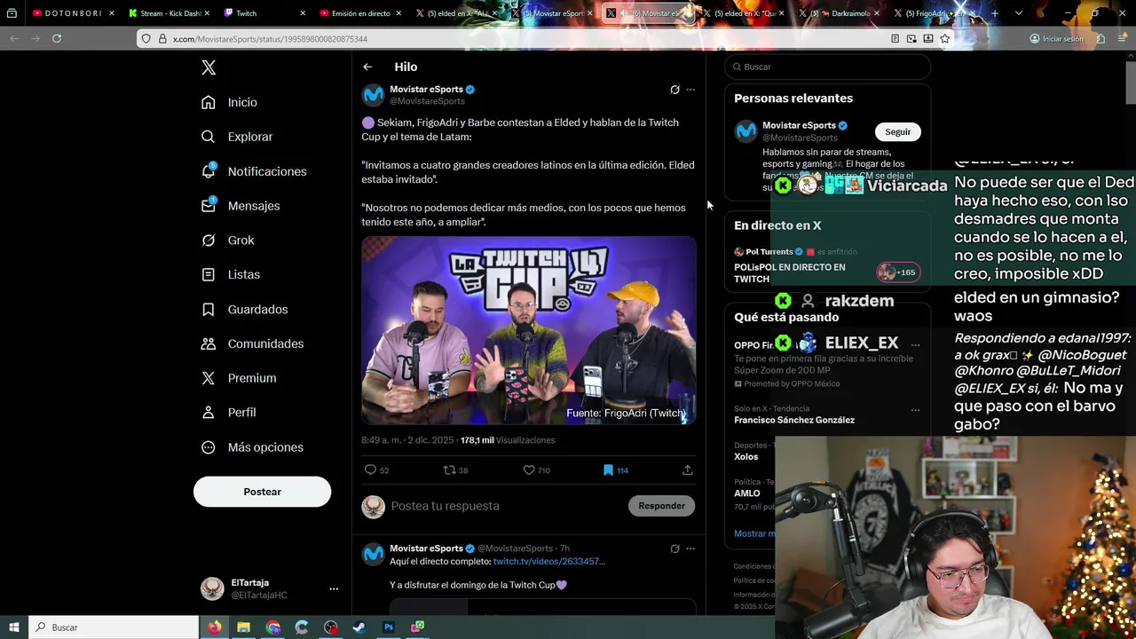Switch to Twitch browser tab
The width and height of the screenshot is (1136, 639).
click(263, 13)
